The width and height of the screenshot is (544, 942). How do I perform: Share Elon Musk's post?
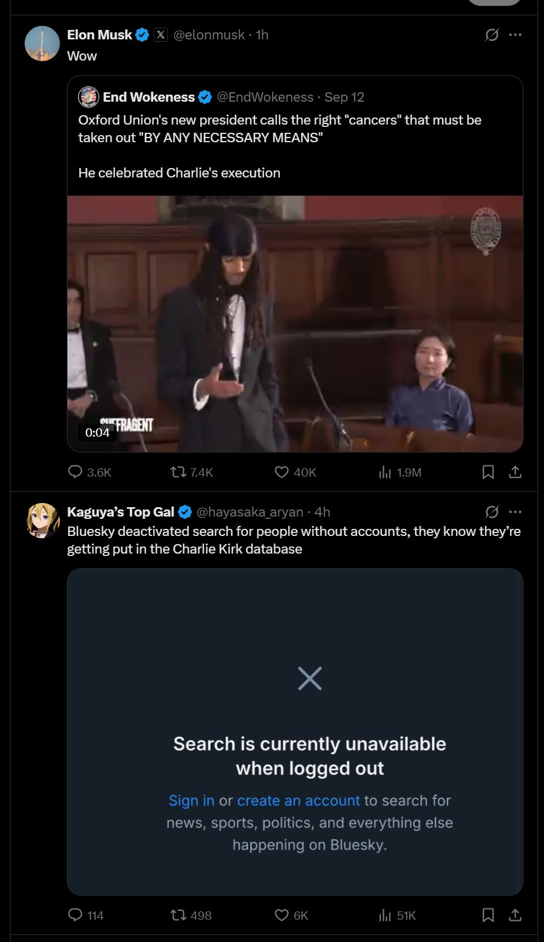(515, 472)
